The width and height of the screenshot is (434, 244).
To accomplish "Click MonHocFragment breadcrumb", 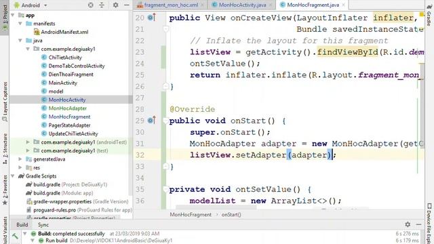I will pyautogui.click(x=191, y=215).
